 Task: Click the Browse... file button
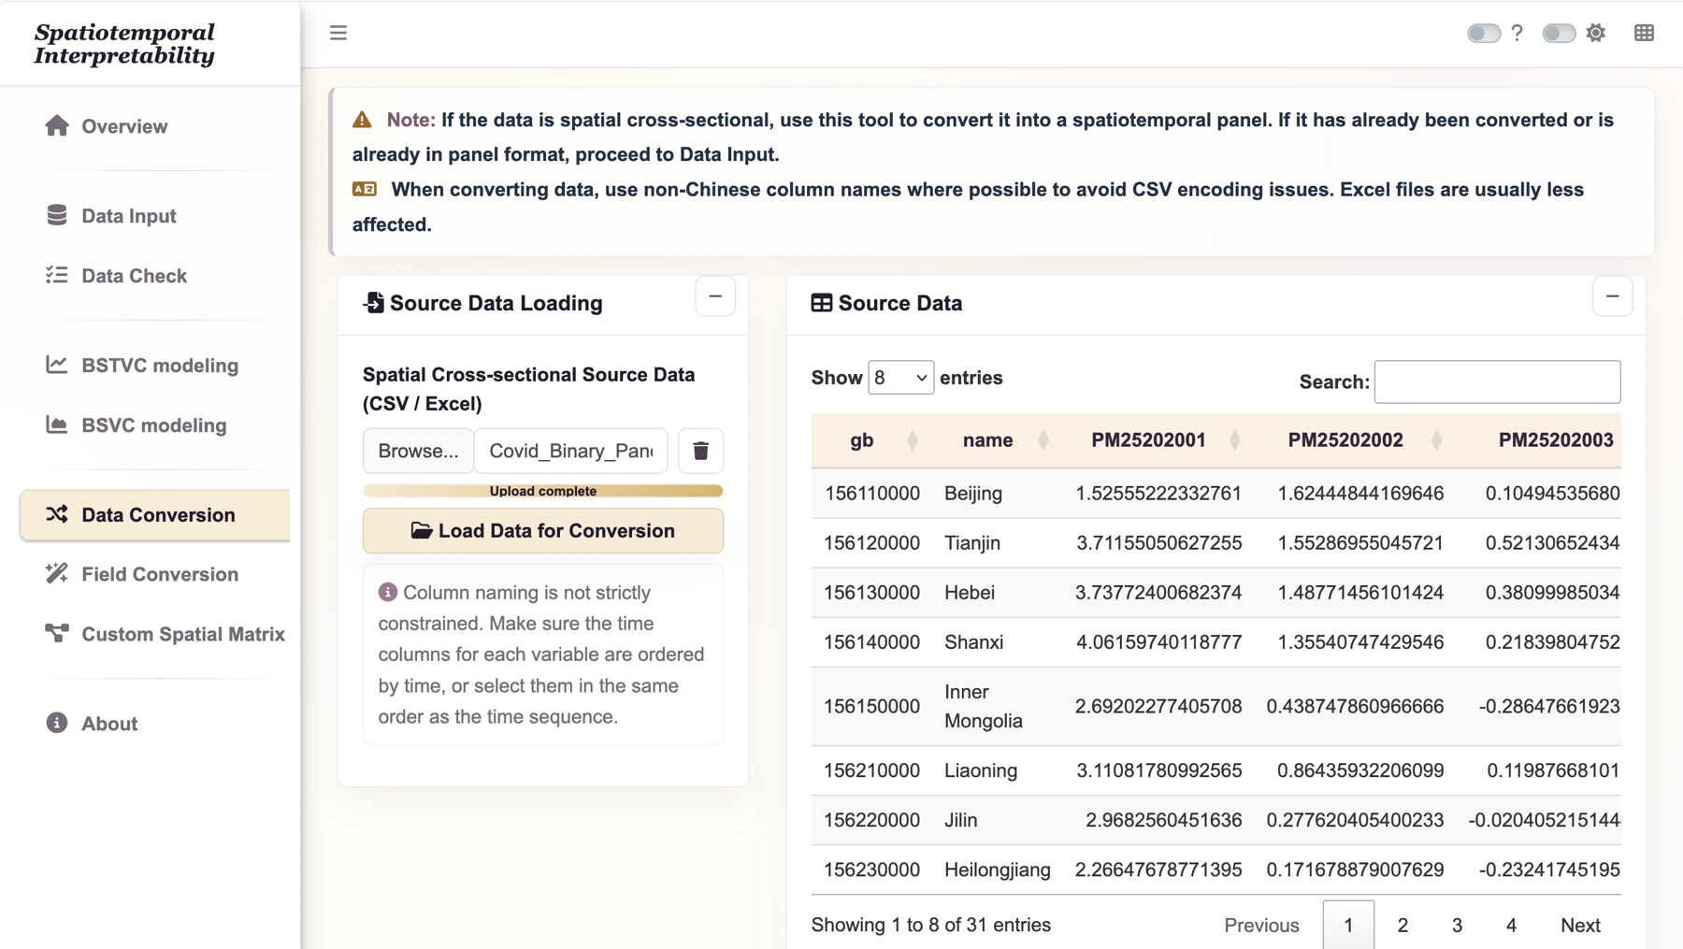(418, 451)
